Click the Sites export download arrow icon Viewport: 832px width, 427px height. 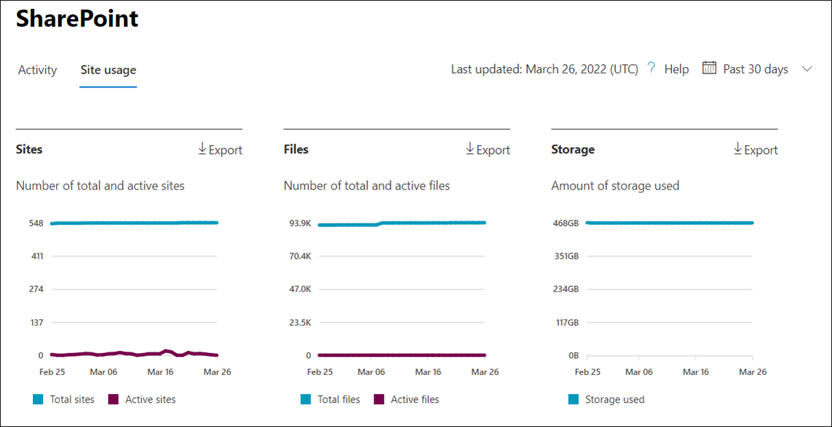coord(203,149)
